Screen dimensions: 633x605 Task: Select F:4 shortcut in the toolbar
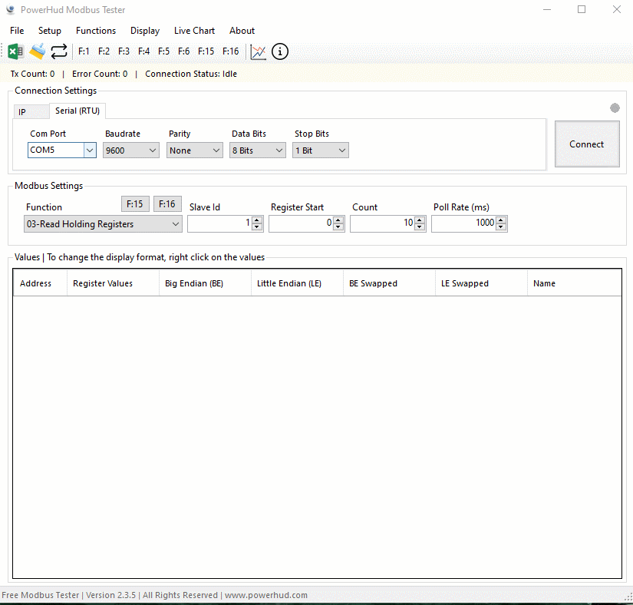pyautogui.click(x=144, y=51)
